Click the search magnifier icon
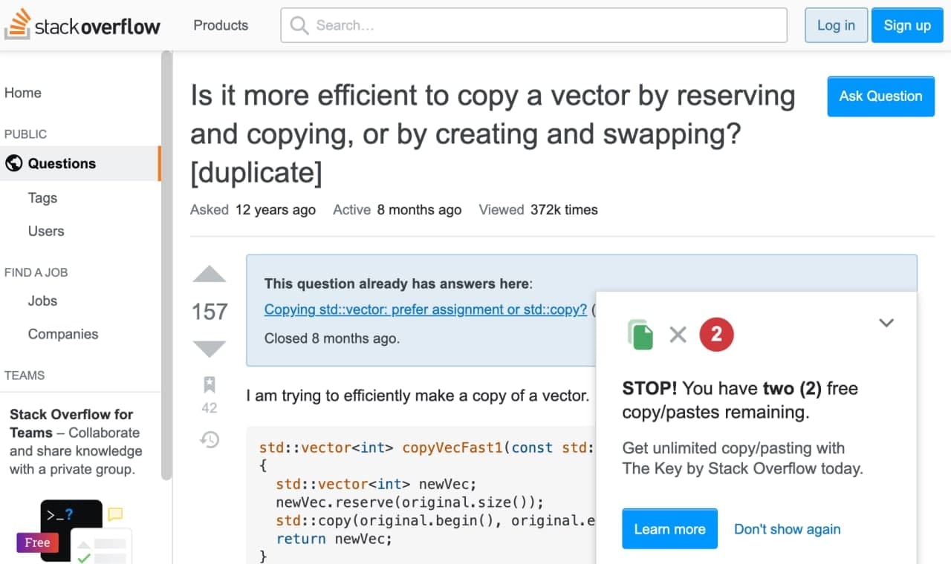The image size is (951, 564). 299,25
